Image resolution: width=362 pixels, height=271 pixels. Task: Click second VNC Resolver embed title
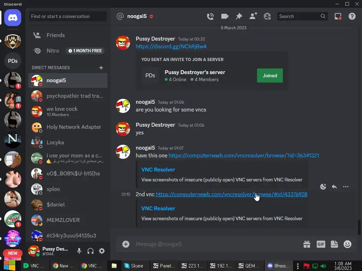158,209
